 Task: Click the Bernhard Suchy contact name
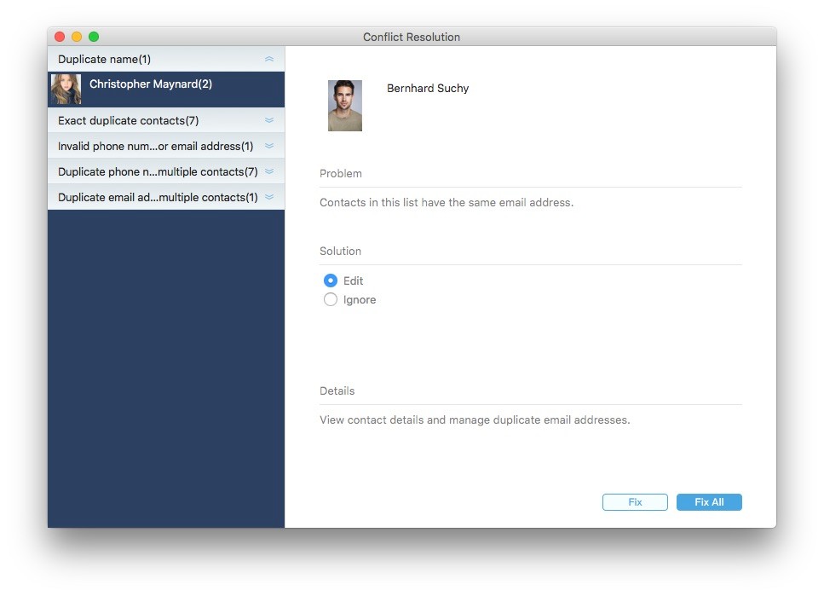428,89
